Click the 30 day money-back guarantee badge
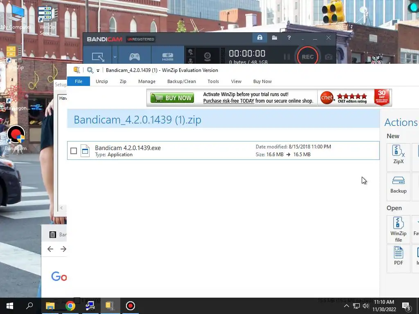Image resolution: width=419 pixels, height=314 pixels. (382, 97)
